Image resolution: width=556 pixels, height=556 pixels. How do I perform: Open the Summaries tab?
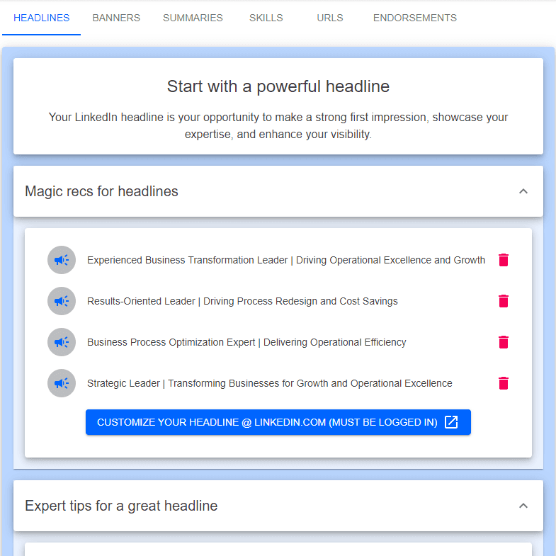(193, 18)
